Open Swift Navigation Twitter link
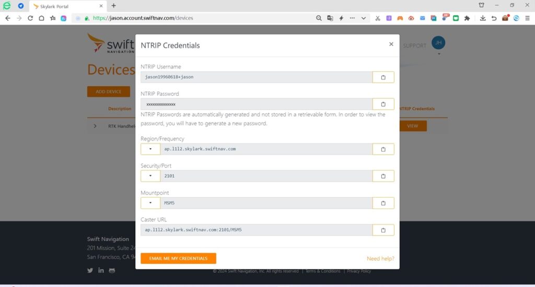The height and width of the screenshot is (287, 535). click(90, 271)
